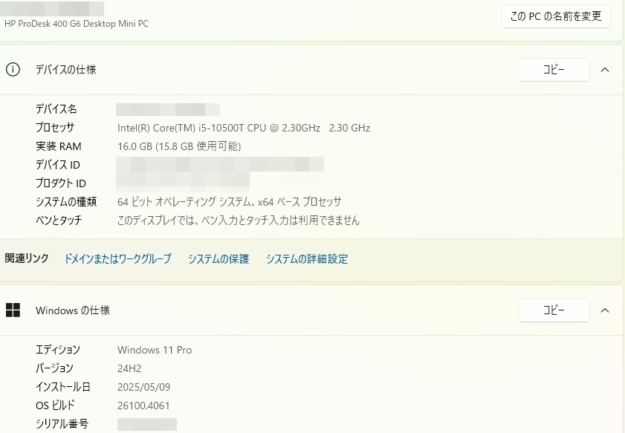625x433 pixels.
Task: Click the info icon beside デバイスの仕様
Action: click(13, 70)
